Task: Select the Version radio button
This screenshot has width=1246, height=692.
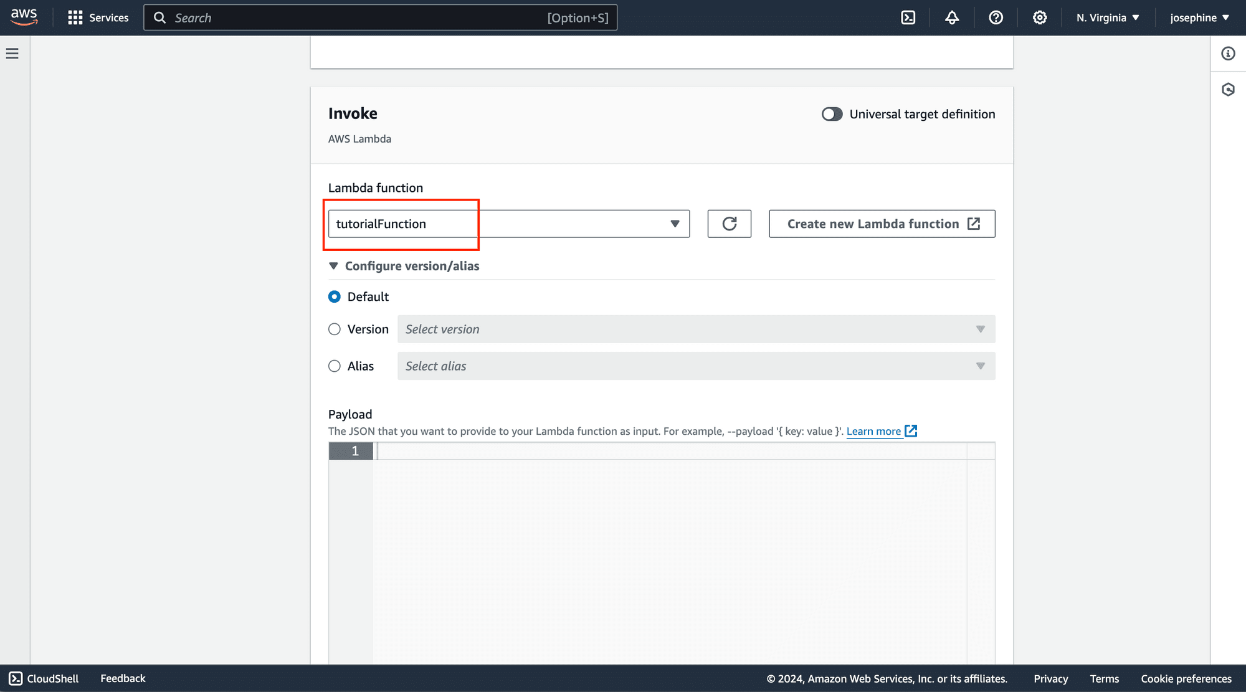Action: 335,329
